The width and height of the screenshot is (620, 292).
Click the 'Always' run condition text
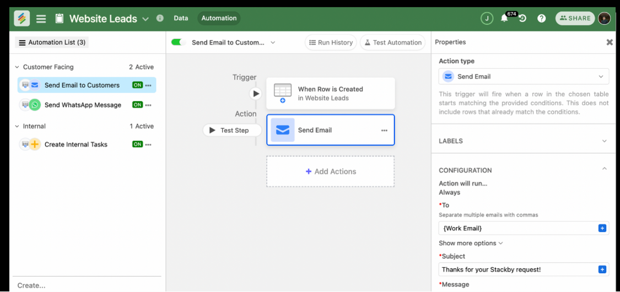click(450, 192)
